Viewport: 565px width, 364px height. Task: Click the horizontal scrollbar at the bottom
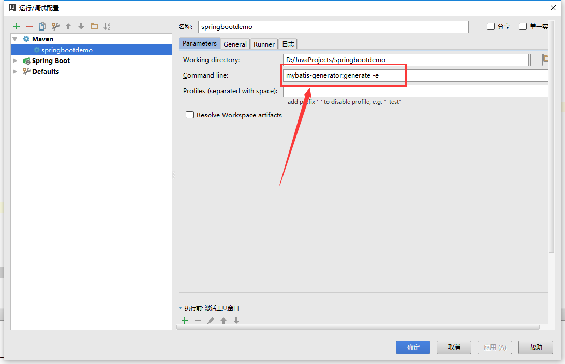click(x=358, y=327)
